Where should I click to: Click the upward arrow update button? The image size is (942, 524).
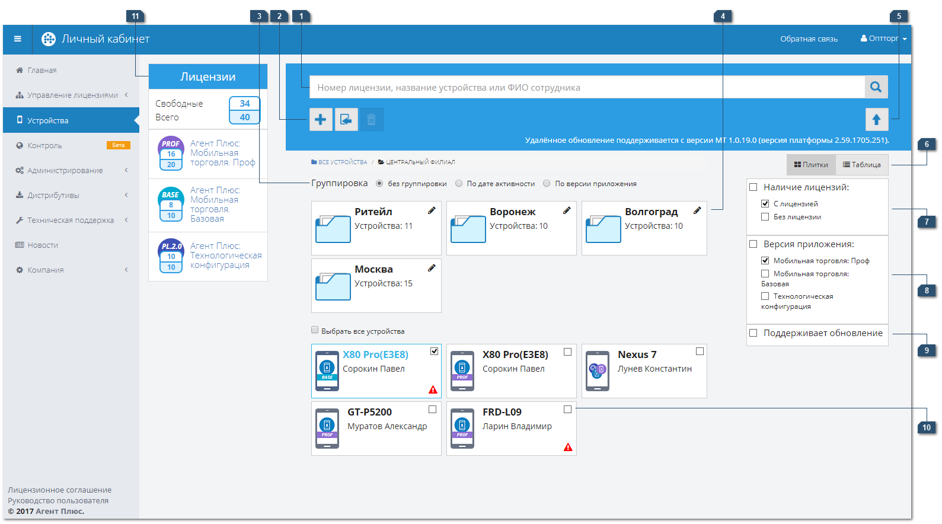click(x=877, y=120)
